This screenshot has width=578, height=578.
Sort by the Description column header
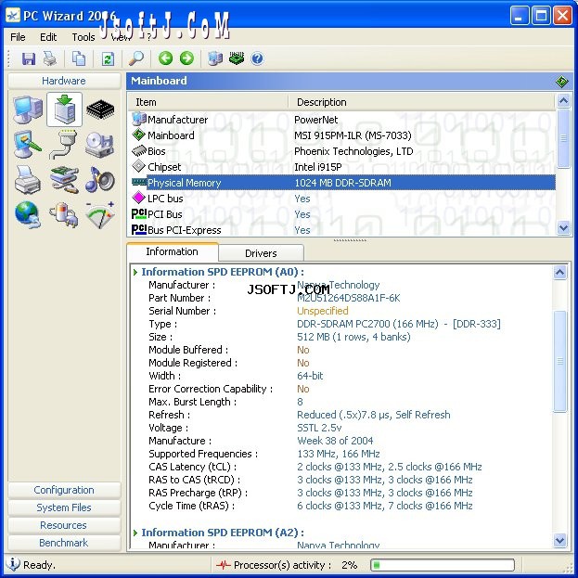coord(422,102)
